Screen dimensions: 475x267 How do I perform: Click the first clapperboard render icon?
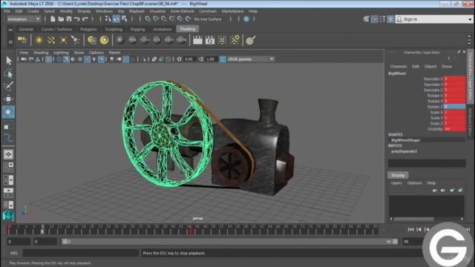[197, 40]
